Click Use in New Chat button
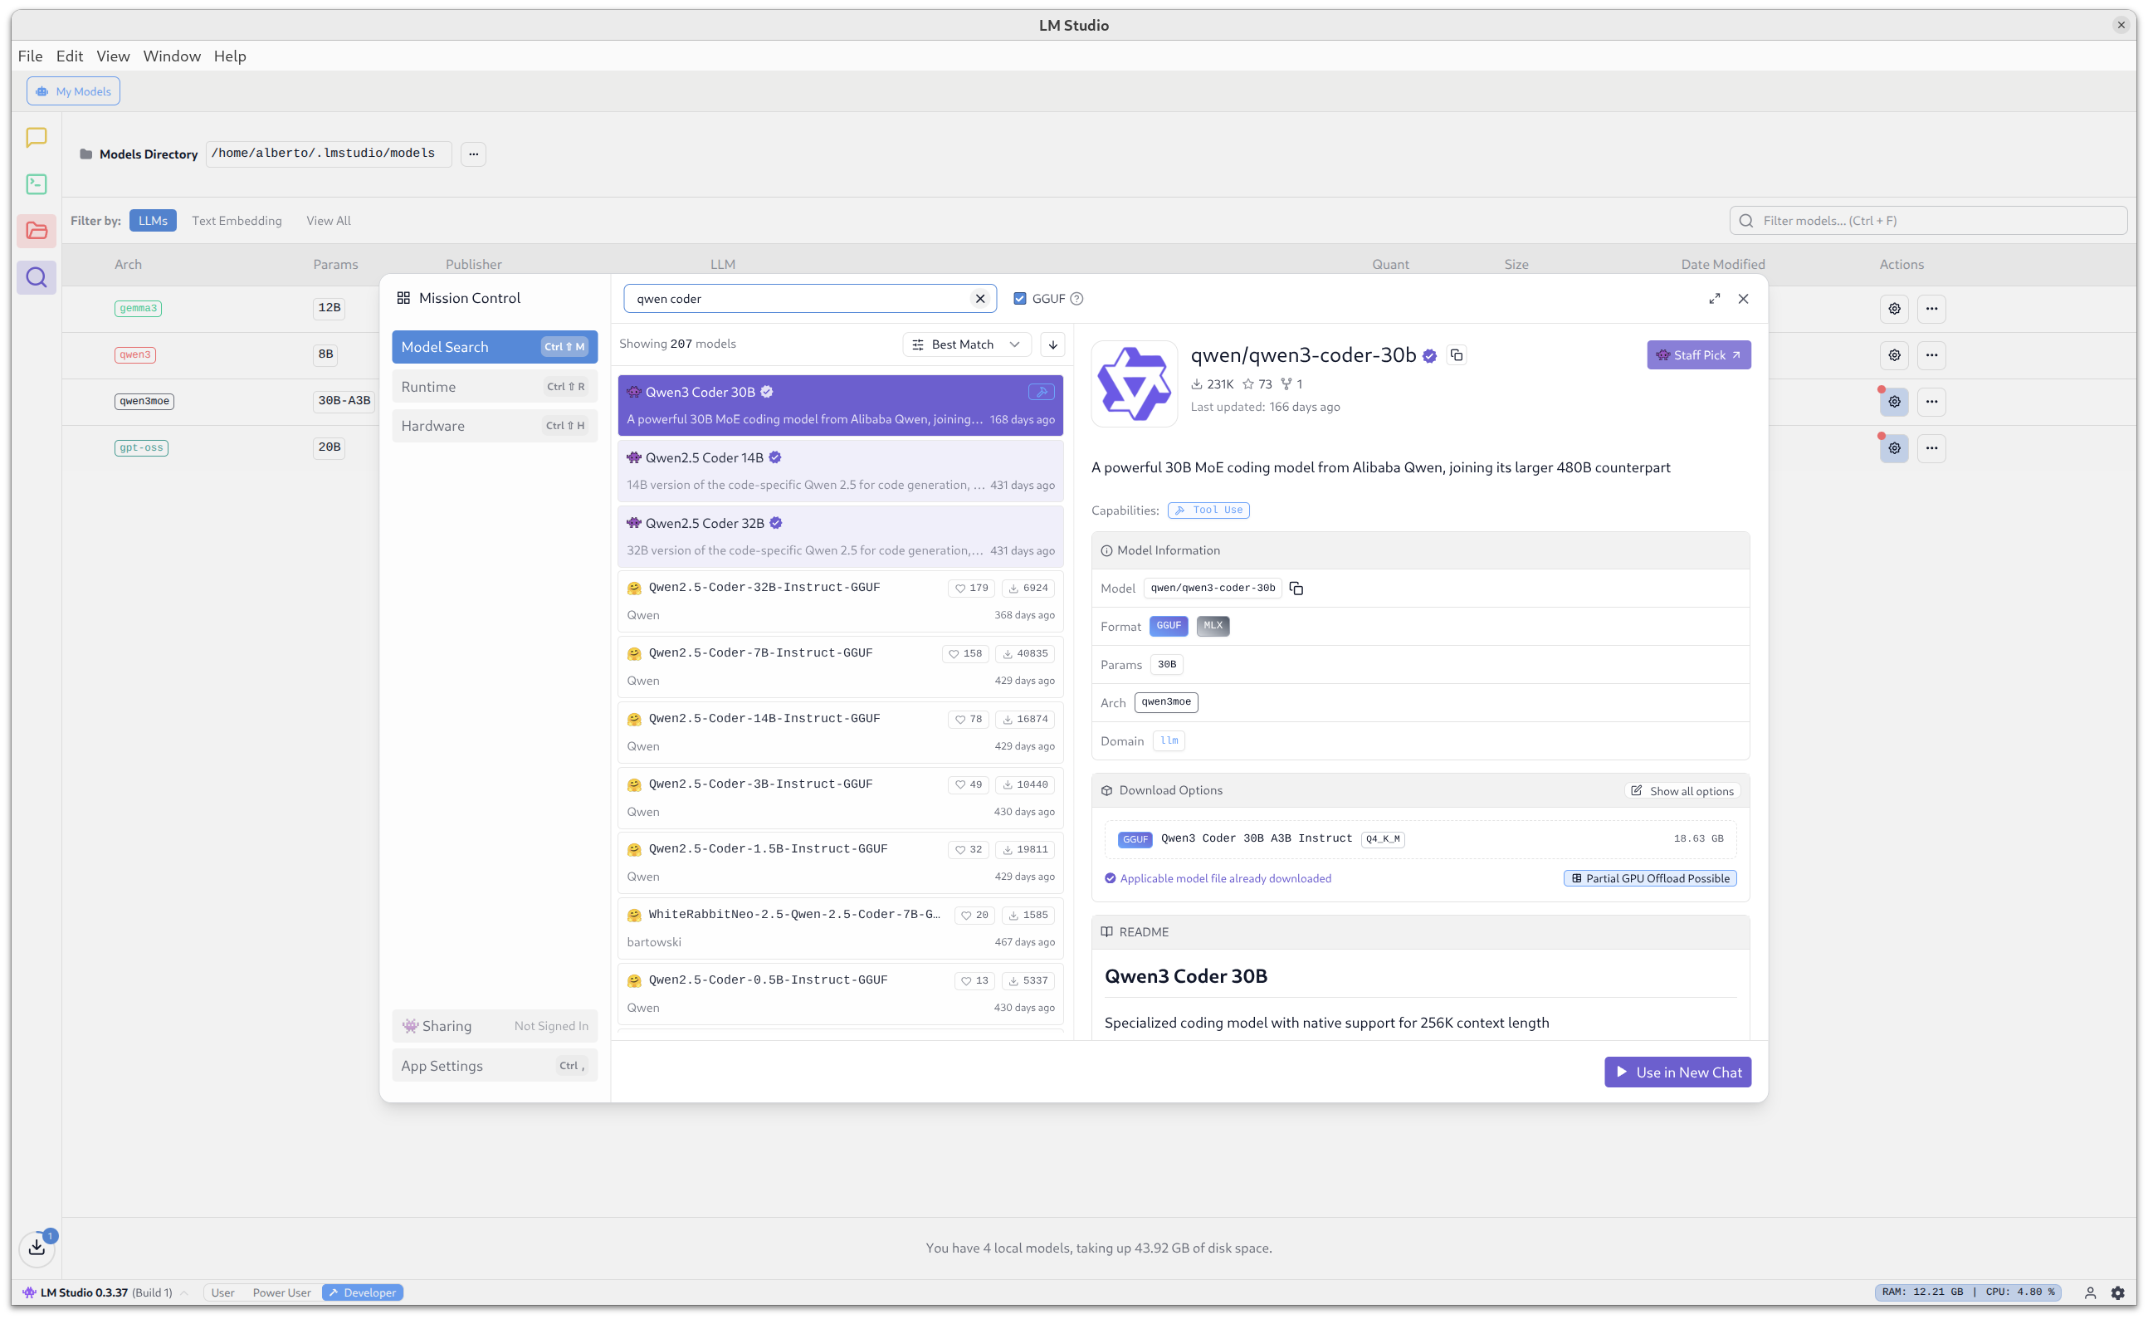This screenshot has height=1319, width=2148. pos(1677,1072)
